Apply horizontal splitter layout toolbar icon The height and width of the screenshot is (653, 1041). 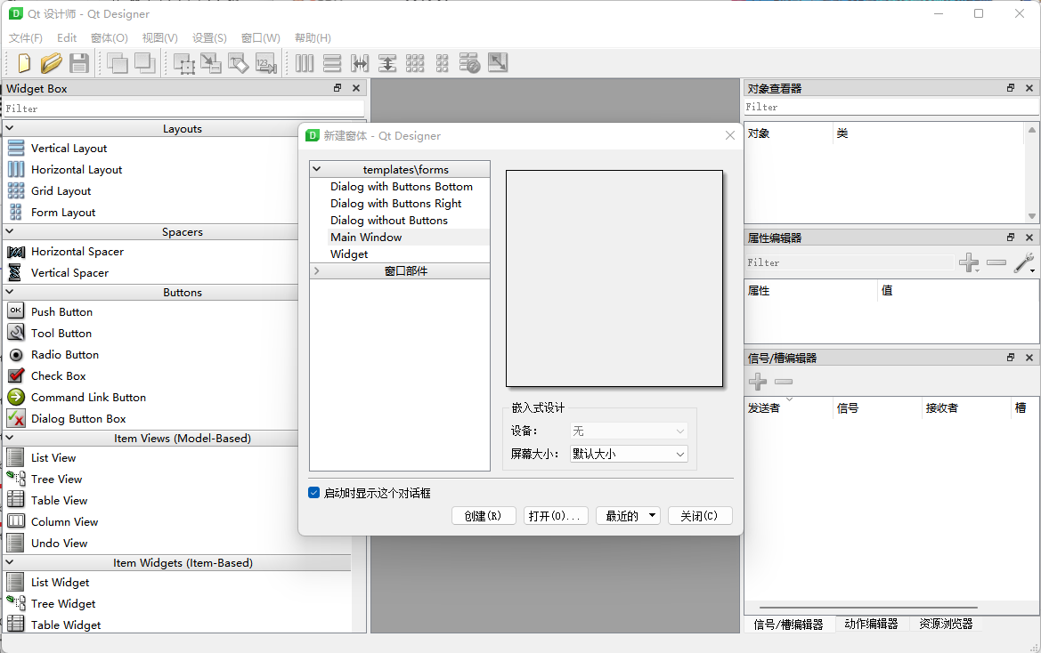coord(360,63)
